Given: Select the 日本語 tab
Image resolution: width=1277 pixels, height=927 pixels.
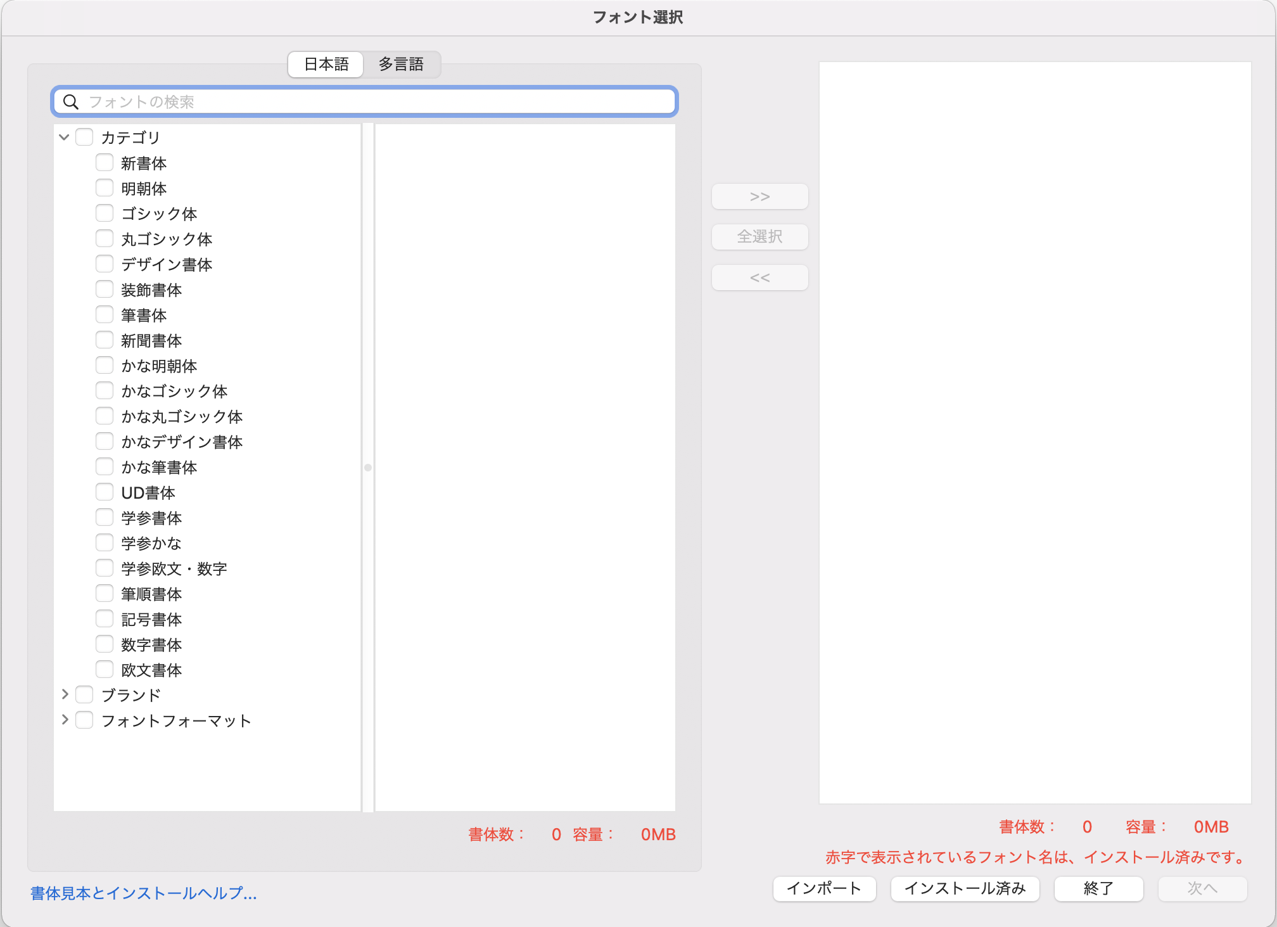Looking at the screenshot, I should (x=326, y=65).
